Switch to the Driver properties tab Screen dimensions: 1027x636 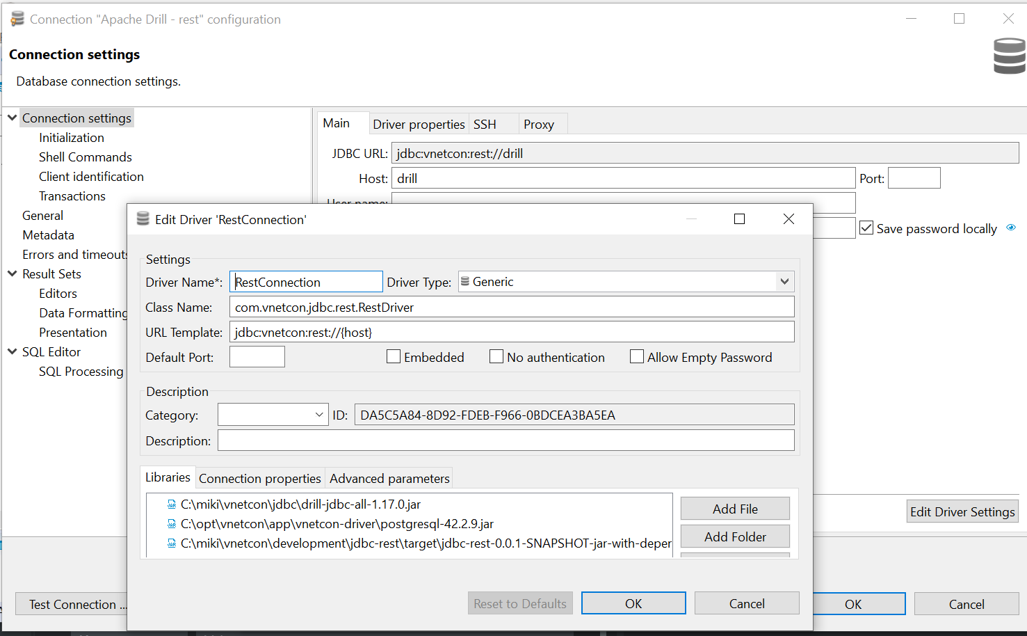point(419,124)
